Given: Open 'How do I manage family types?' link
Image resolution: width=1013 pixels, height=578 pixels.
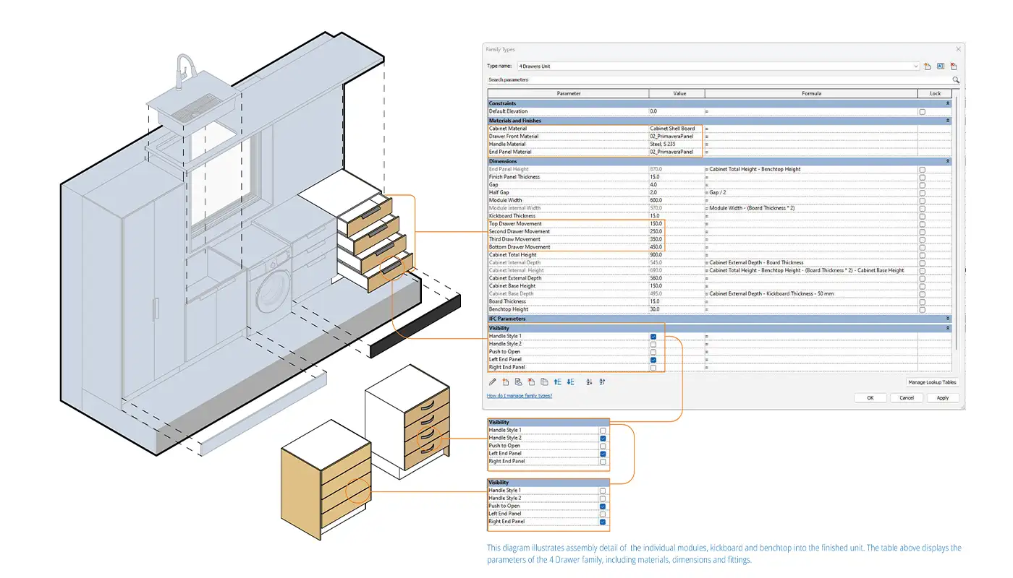Looking at the screenshot, I should 520,396.
